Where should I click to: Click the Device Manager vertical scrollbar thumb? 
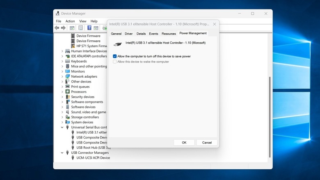pos(270,117)
